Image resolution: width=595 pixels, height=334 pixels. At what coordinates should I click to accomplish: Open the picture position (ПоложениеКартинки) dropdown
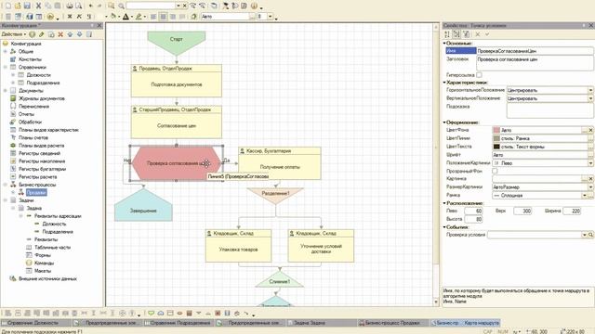pos(590,163)
